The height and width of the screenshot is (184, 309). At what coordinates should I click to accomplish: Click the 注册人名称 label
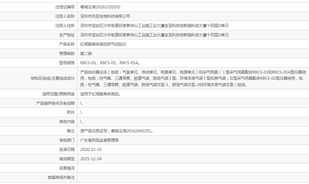click(65, 16)
